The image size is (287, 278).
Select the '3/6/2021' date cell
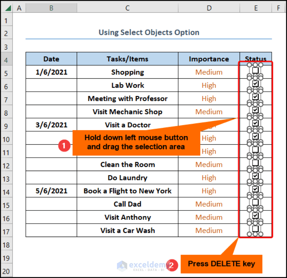pyautogui.click(x=51, y=125)
